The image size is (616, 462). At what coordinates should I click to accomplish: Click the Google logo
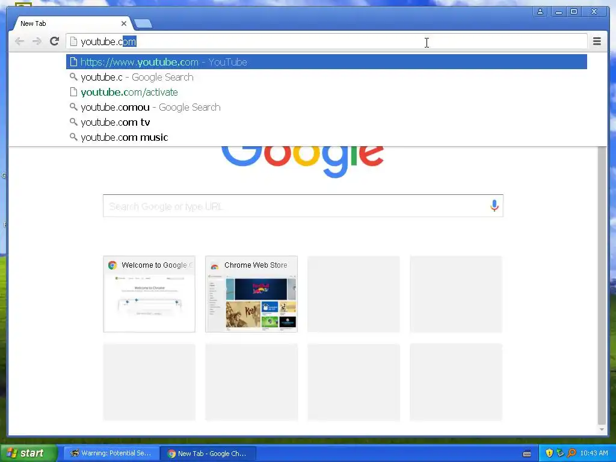[x=303, y=161]
